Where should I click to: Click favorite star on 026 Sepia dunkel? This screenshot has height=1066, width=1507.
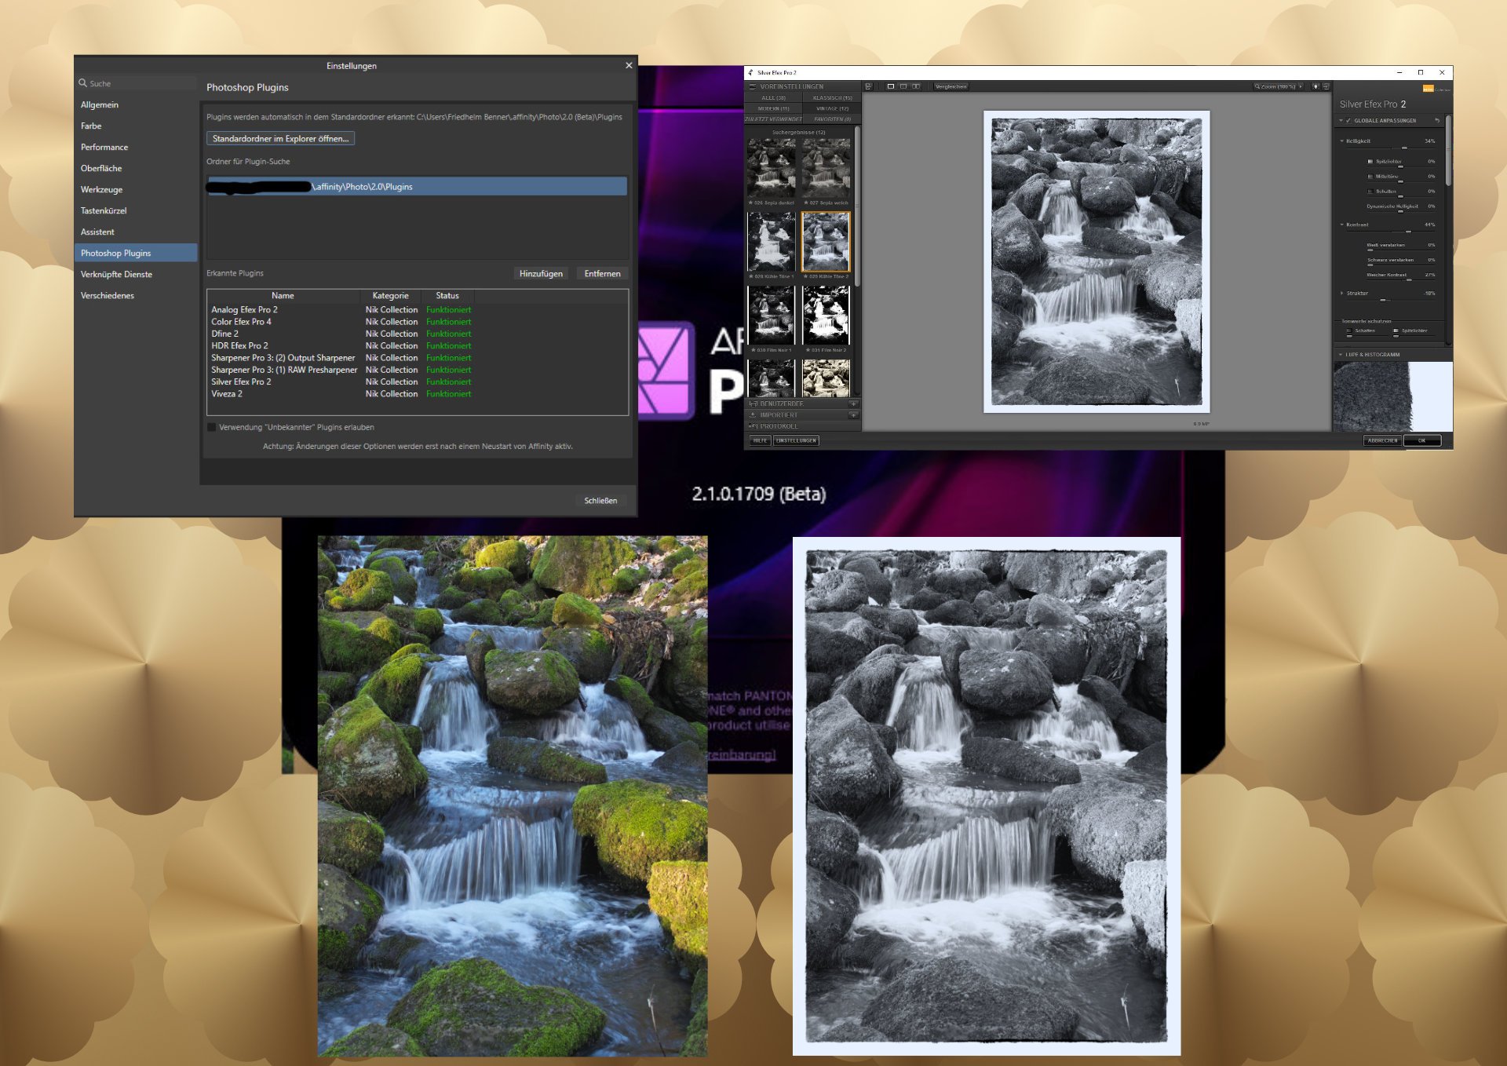(750, 203)
